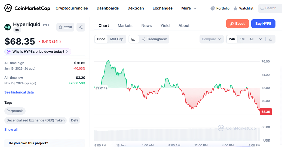282x147 pixels.
Task: Click the $76.85 all-time high value
Action: click(80, 63)
